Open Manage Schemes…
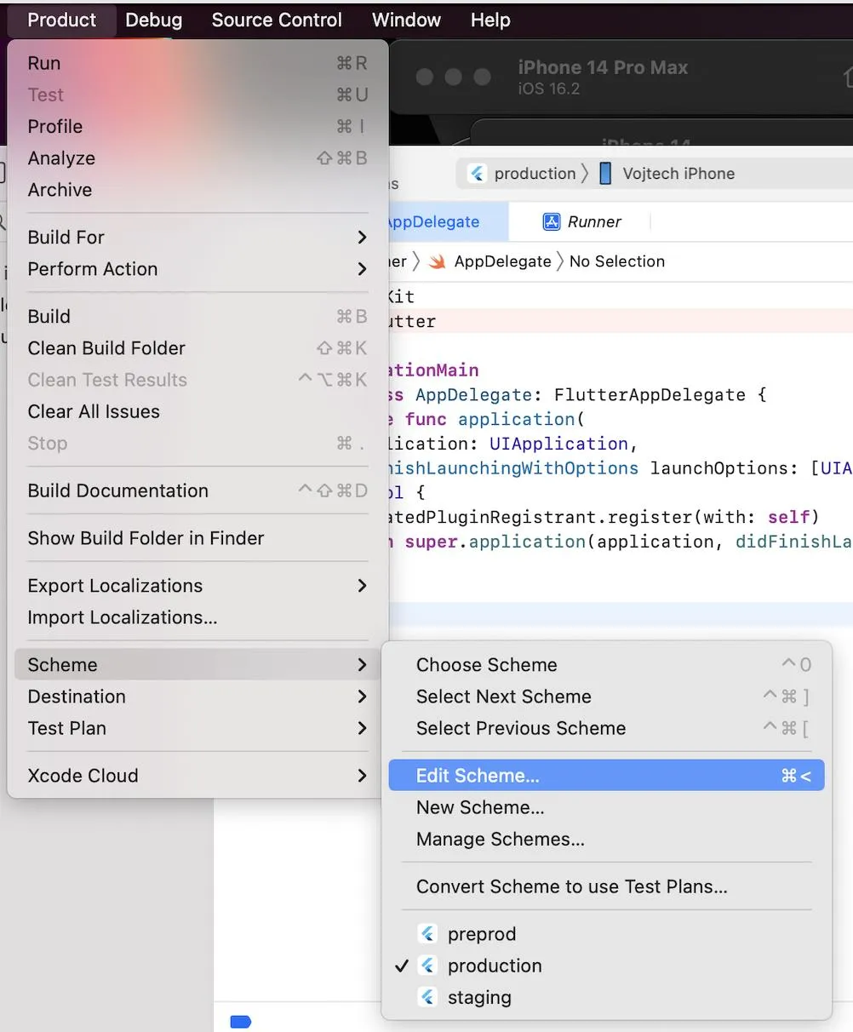Image resolution: width=853 pixels, height=1032 pixels. point(606,839)
